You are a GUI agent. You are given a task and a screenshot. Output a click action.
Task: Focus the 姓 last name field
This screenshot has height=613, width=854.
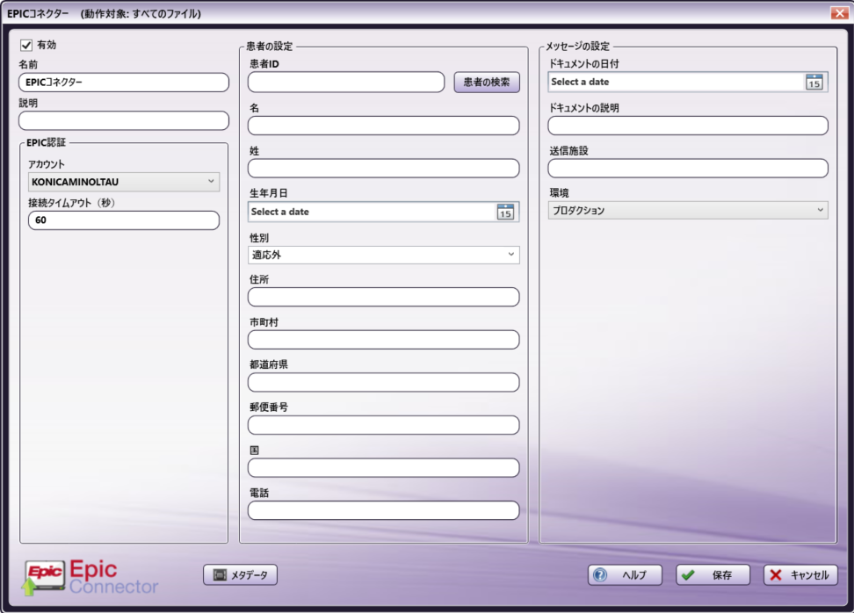383,169
